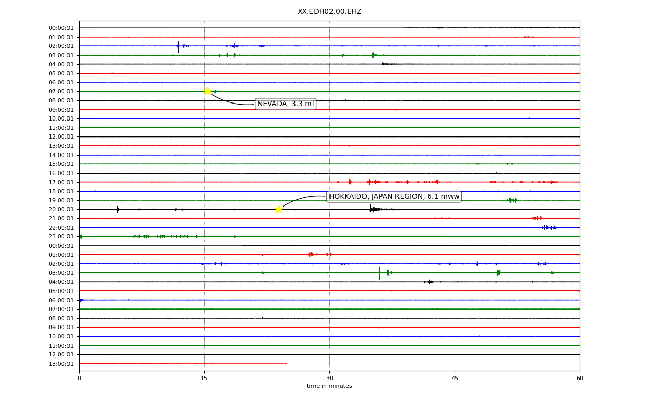659x412 pixels.
Task: Click the plot title XX.EDH02.00.EHZ
Action: tap(329, 11)
